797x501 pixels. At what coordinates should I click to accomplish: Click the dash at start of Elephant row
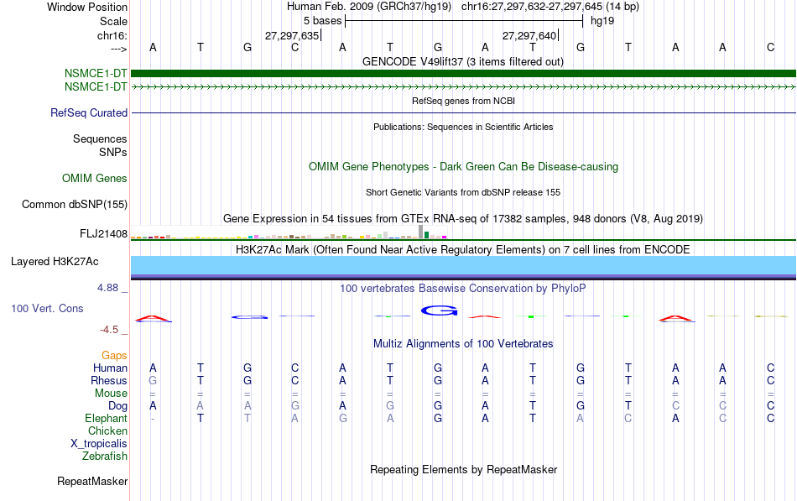click(153, 419)
